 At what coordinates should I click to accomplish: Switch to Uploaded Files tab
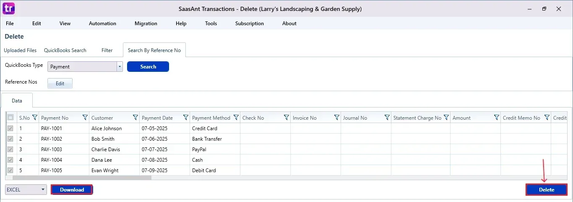(20, 50)
